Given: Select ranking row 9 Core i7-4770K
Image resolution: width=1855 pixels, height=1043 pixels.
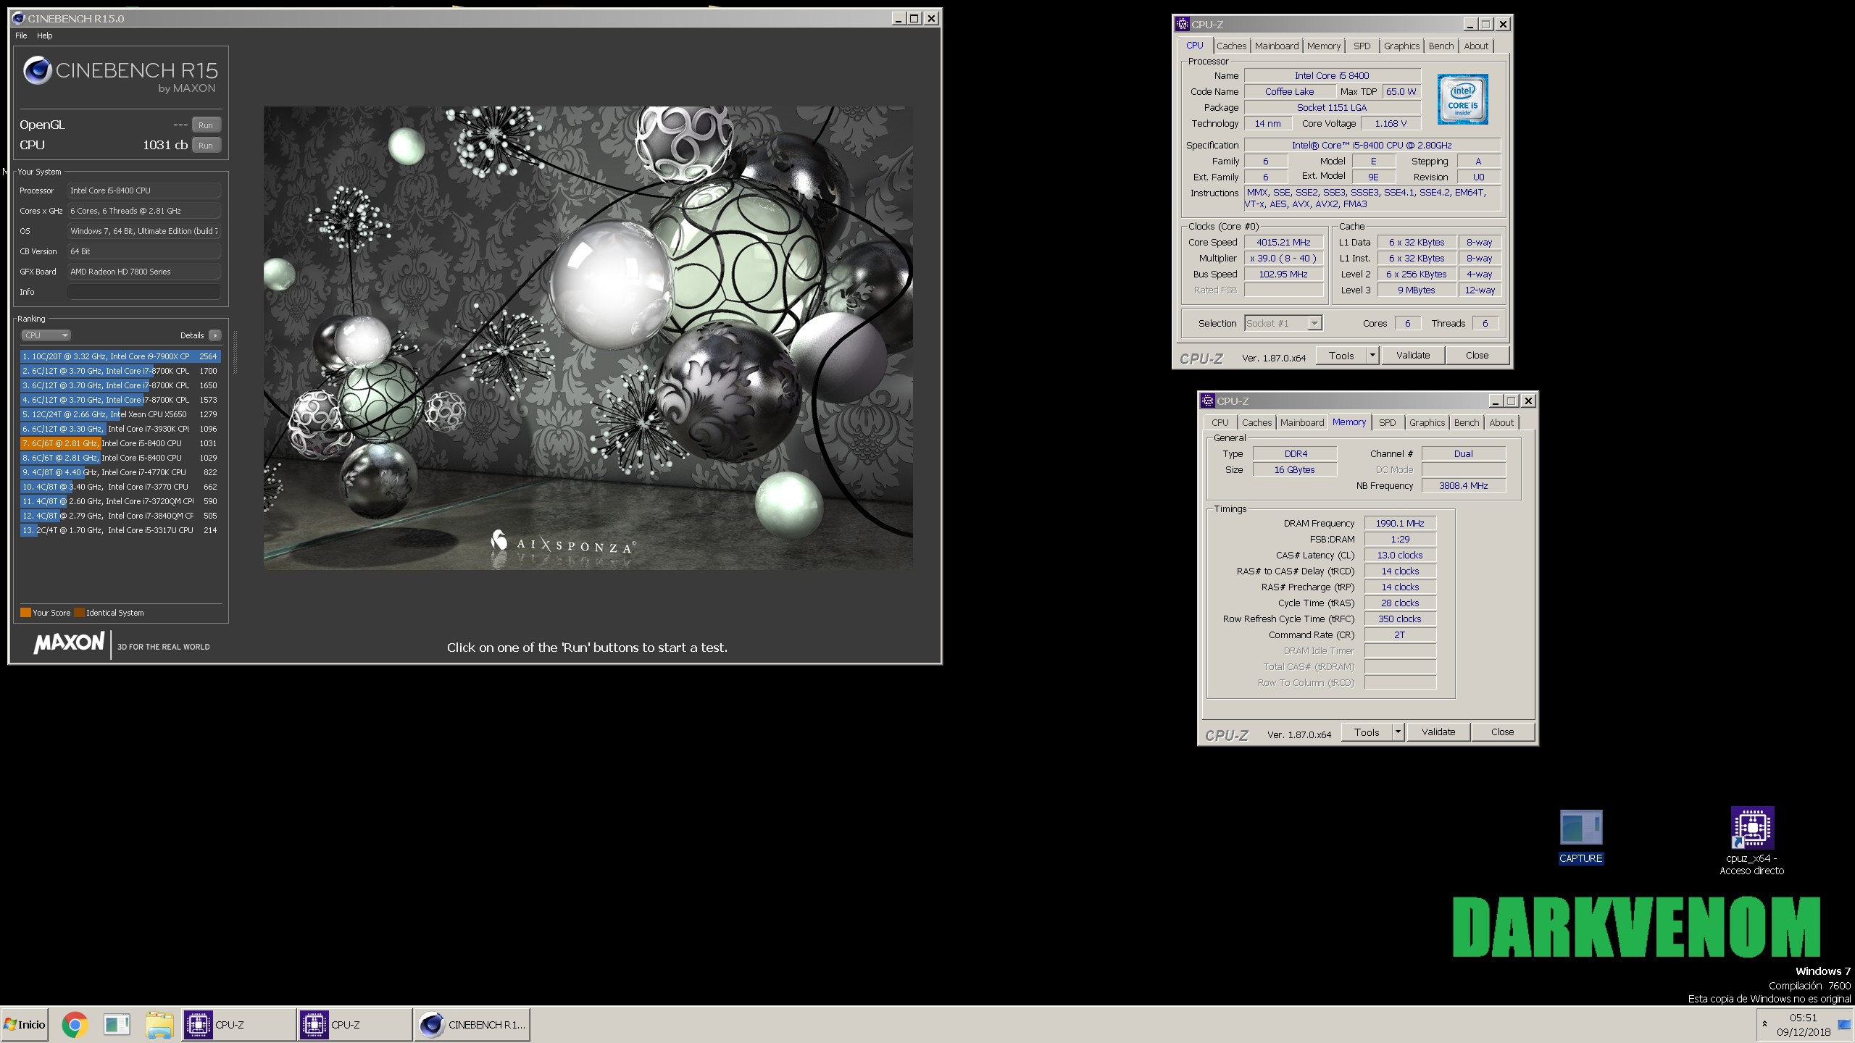Looking at the screenshot, I should (x=120, y=472).
